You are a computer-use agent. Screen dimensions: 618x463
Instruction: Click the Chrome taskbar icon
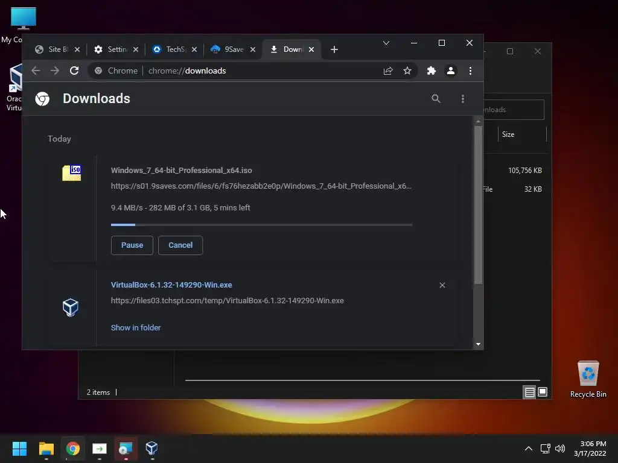tap(73, 449)
